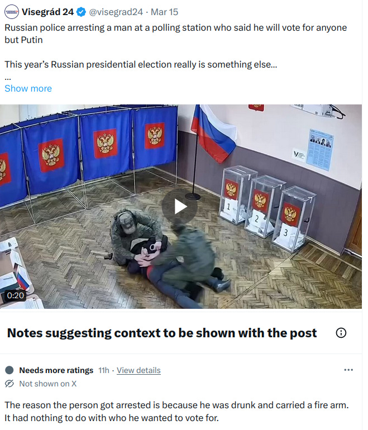Click the info icon beside Notes heading
The width and height of the screenshot is (368, 430).
coord(341,333)
